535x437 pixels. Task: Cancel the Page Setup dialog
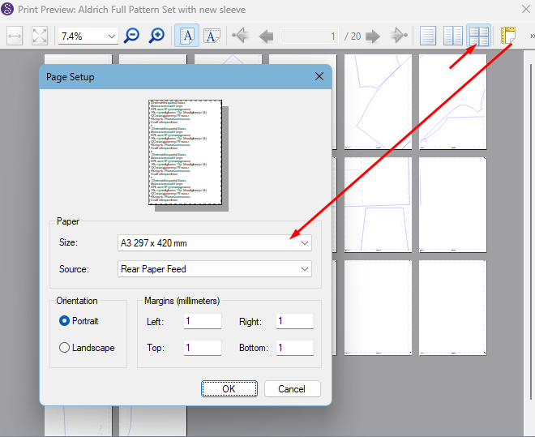[292, 389]
